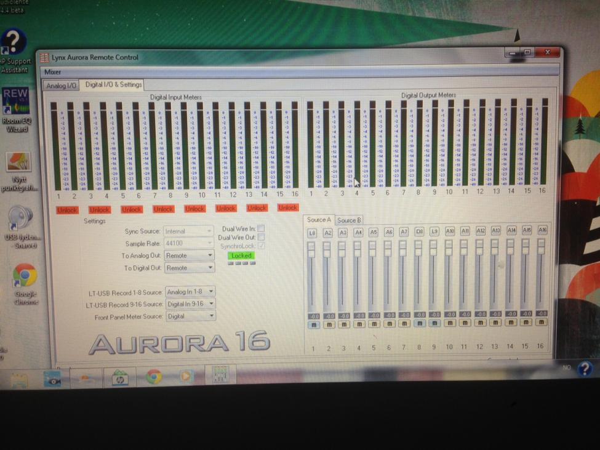Click the HP icon in the taskbar

pyautogui.click(x=120, y=378)
